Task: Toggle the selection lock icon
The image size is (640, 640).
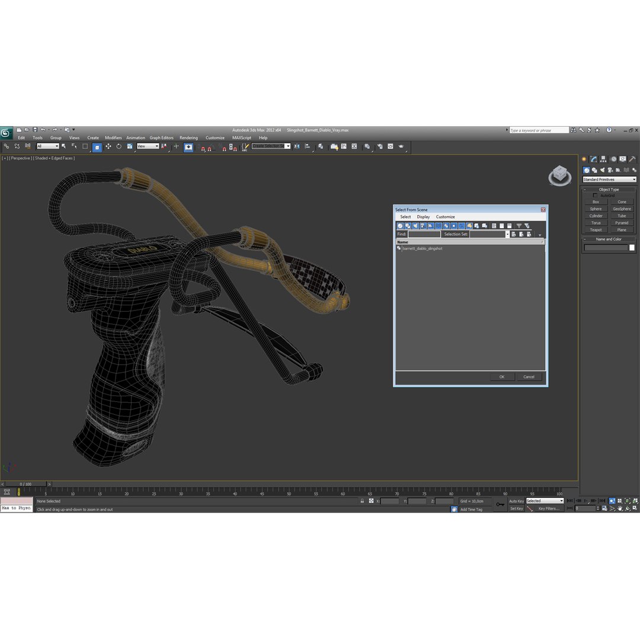Action: 362,501
